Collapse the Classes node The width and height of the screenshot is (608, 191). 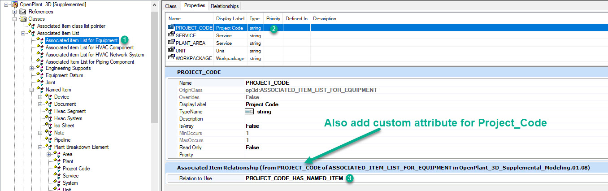click(x=15, y=19)
